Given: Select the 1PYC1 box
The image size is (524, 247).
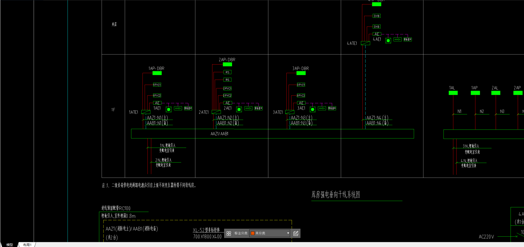Looking at the screenshot, I should coord(157,85).
